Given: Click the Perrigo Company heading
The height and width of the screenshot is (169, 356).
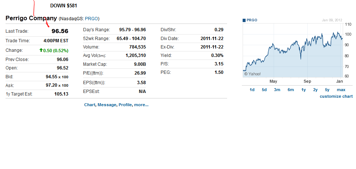Looking at the screenshot, I should pyautogui.click(x=31, y=18).
